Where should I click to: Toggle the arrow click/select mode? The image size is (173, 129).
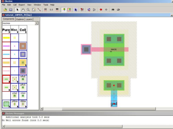point(17,10)
